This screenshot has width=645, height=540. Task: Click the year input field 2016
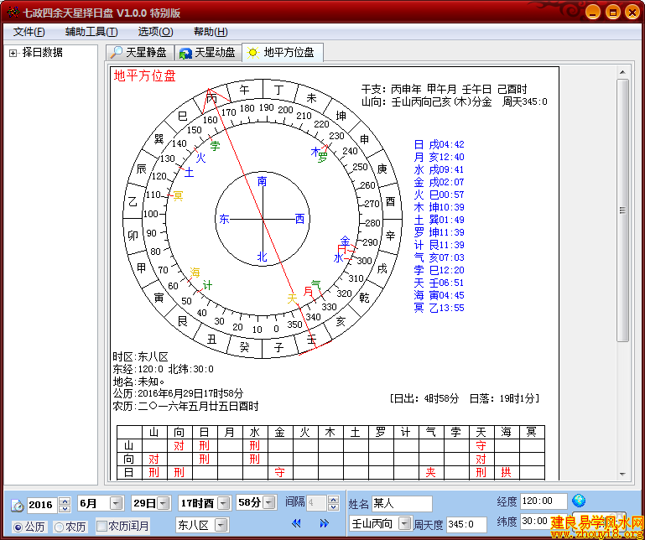pyautogui.click(x=43, y=505)
